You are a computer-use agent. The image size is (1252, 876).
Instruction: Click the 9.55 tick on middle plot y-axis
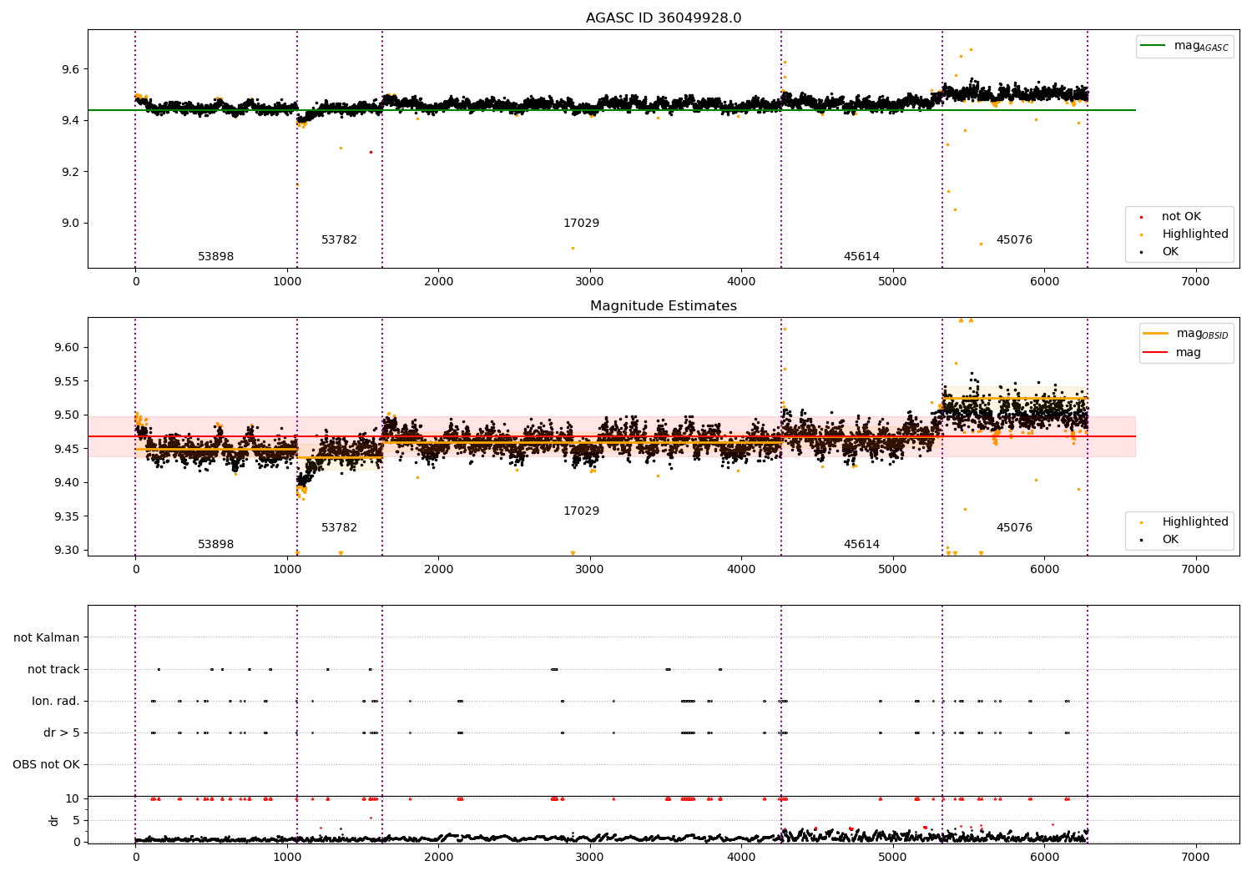tap(68, 381)
